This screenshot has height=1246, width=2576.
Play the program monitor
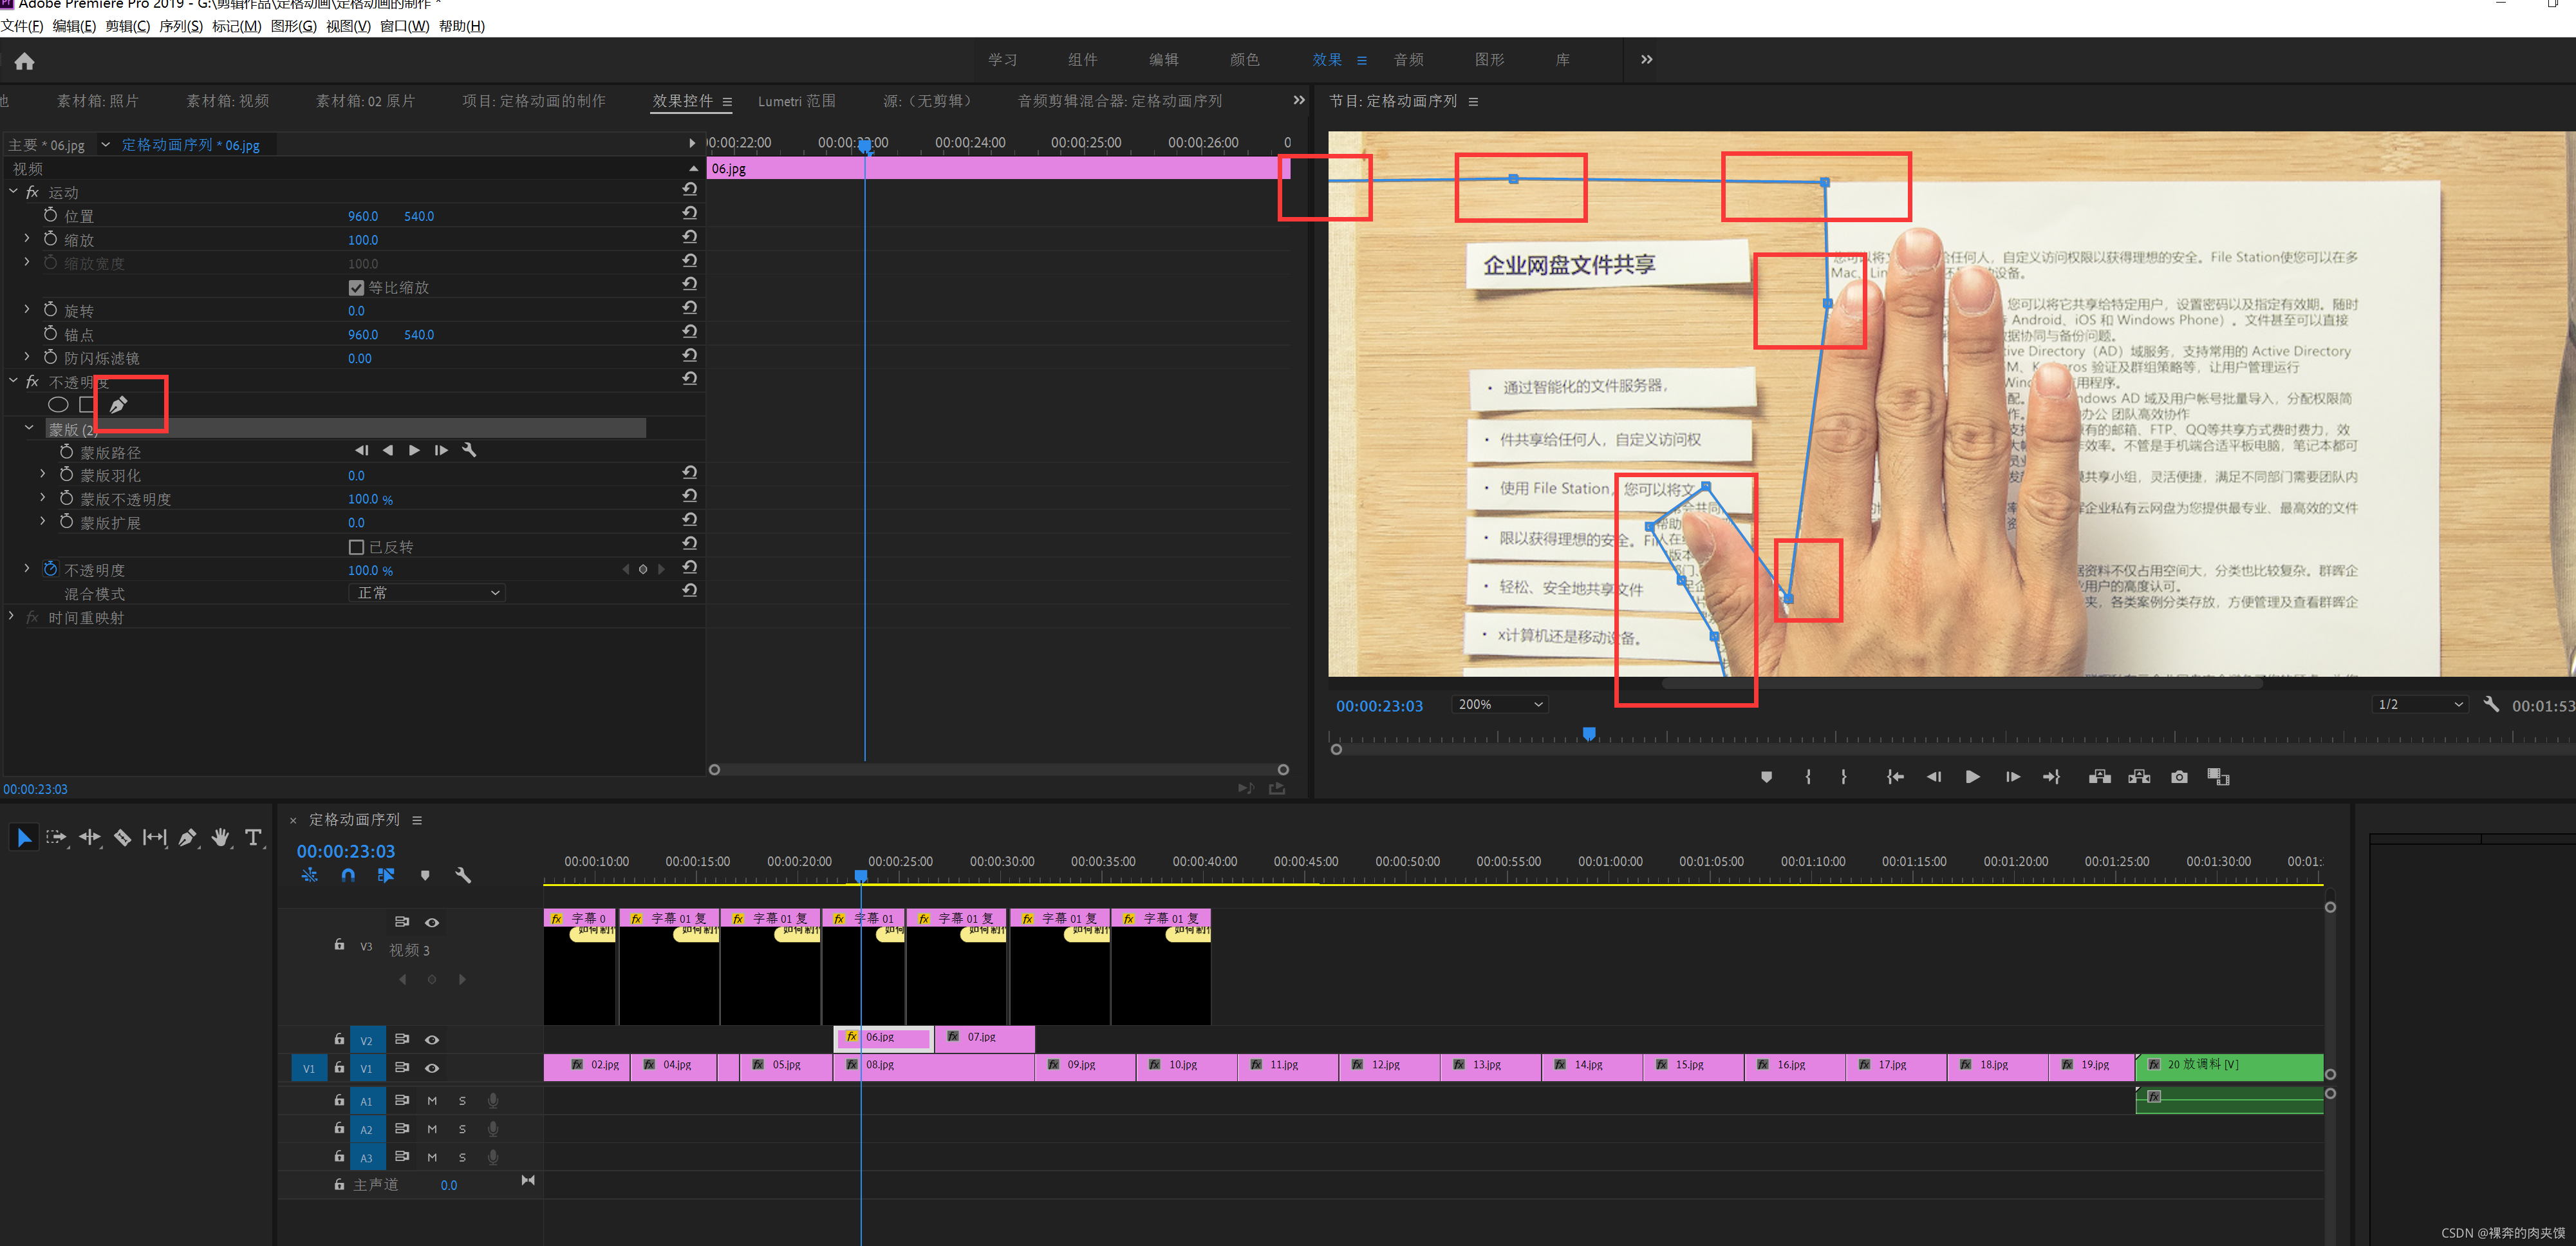1972,777
